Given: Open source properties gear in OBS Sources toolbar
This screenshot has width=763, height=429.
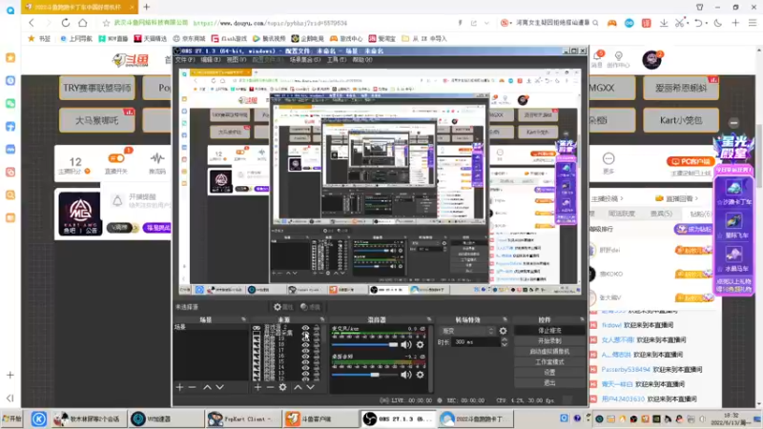Looking at the screenshot, I should (x=282, y=387).
